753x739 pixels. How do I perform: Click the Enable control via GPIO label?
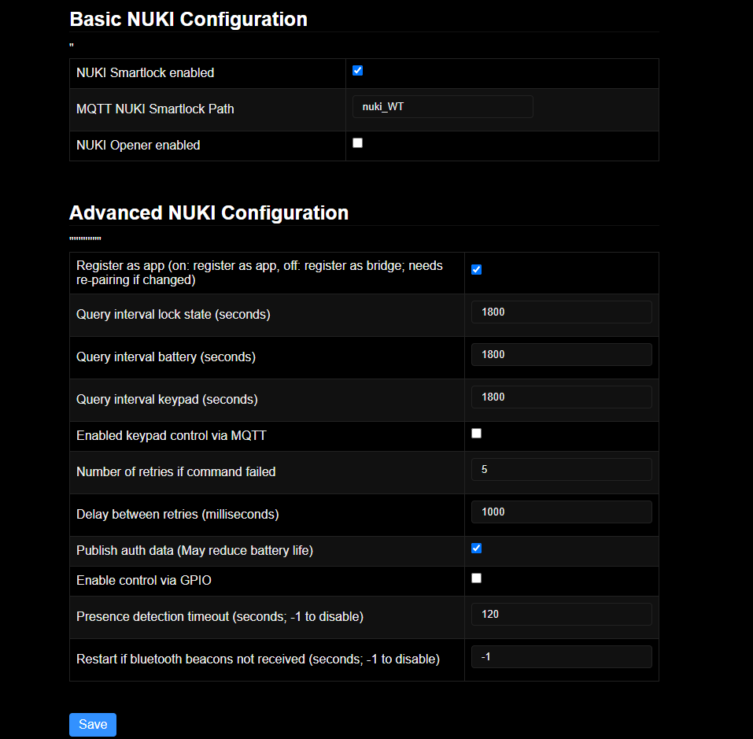coord(143,581)
